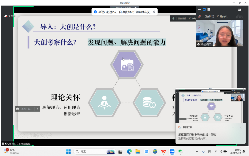Viewport: 249px width, 156px height.
Task: Open WPS Office from the taskbar
Action: coord(164,151)
